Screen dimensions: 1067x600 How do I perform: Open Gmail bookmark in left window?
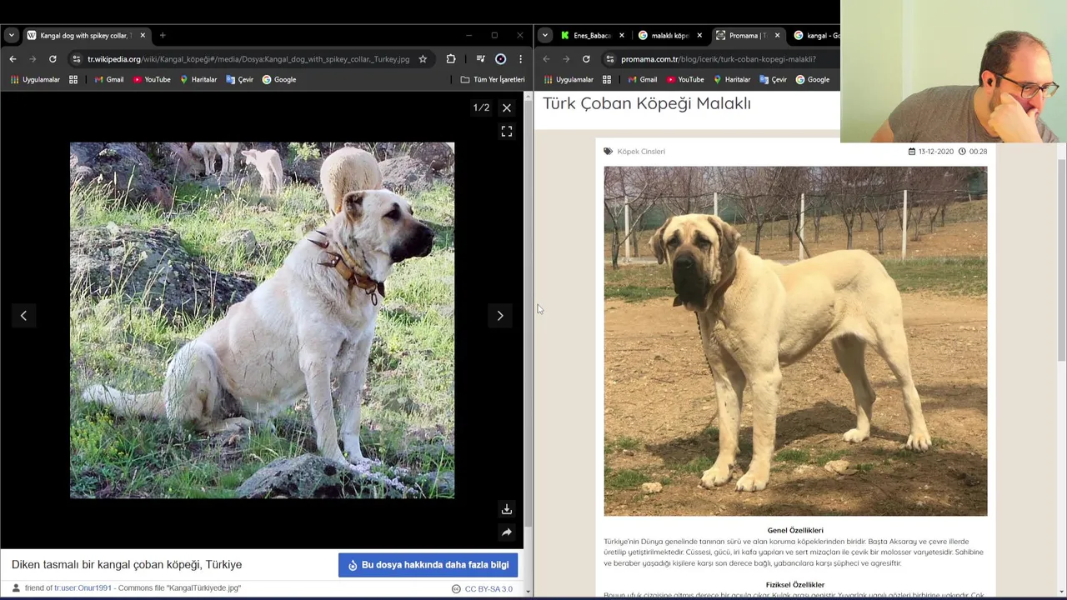109,79
